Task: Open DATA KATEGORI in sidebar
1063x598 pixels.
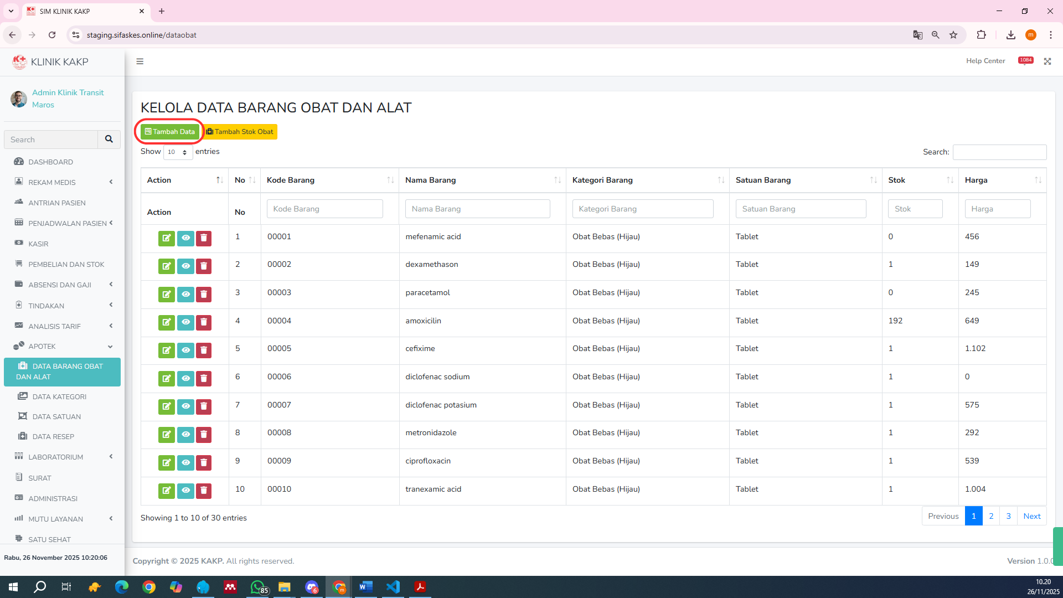Action: [59, 396]
